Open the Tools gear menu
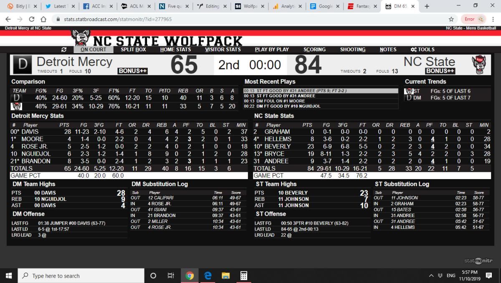The image size is (501, 283). point(423,50)
